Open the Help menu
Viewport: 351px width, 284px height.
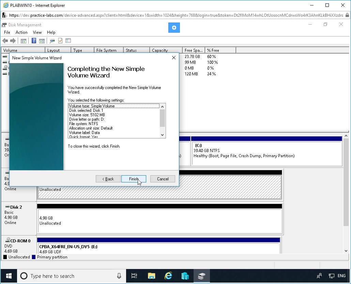pyautogui.click(x=51, y=32)
